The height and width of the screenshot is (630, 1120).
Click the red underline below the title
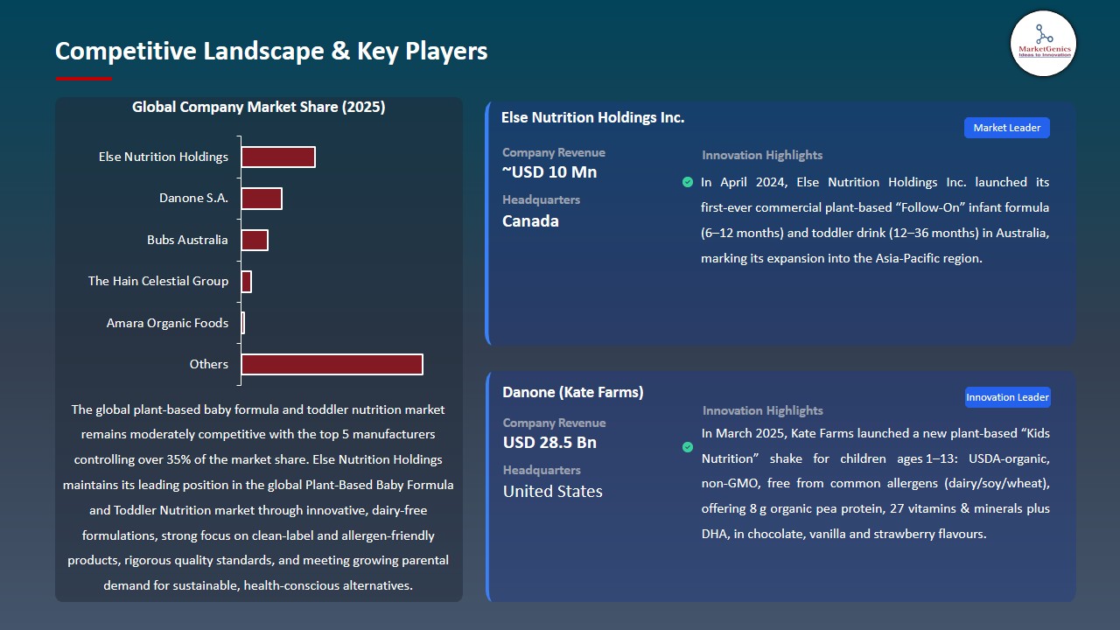point(84,79)
